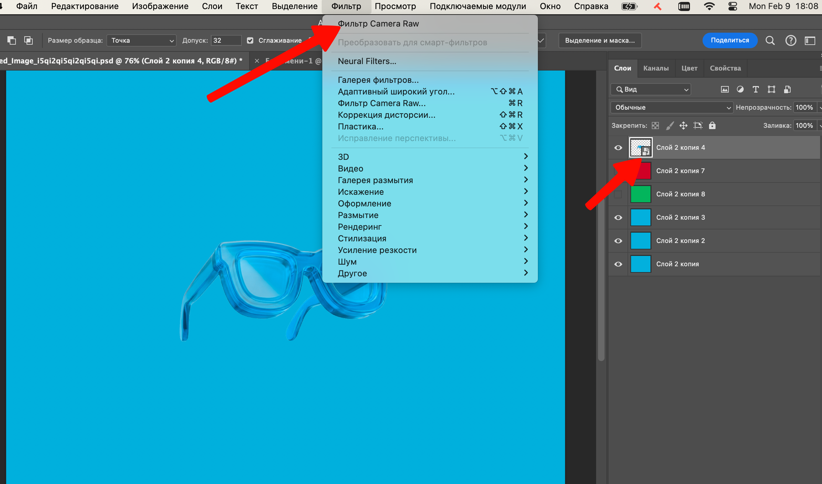
Task: Open the filter by text layers icon
Action: pos(756,89)
